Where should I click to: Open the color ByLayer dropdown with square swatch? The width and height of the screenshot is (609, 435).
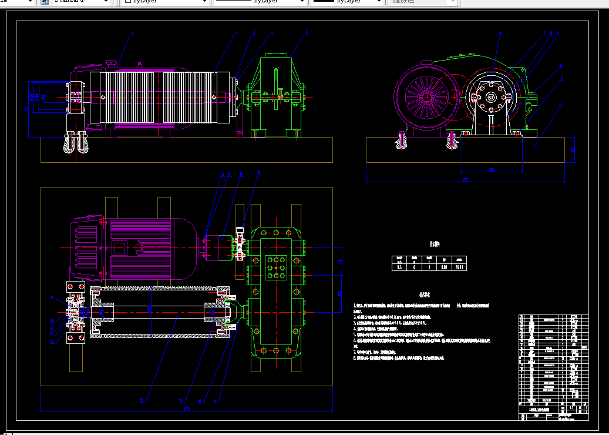[165, 2]
